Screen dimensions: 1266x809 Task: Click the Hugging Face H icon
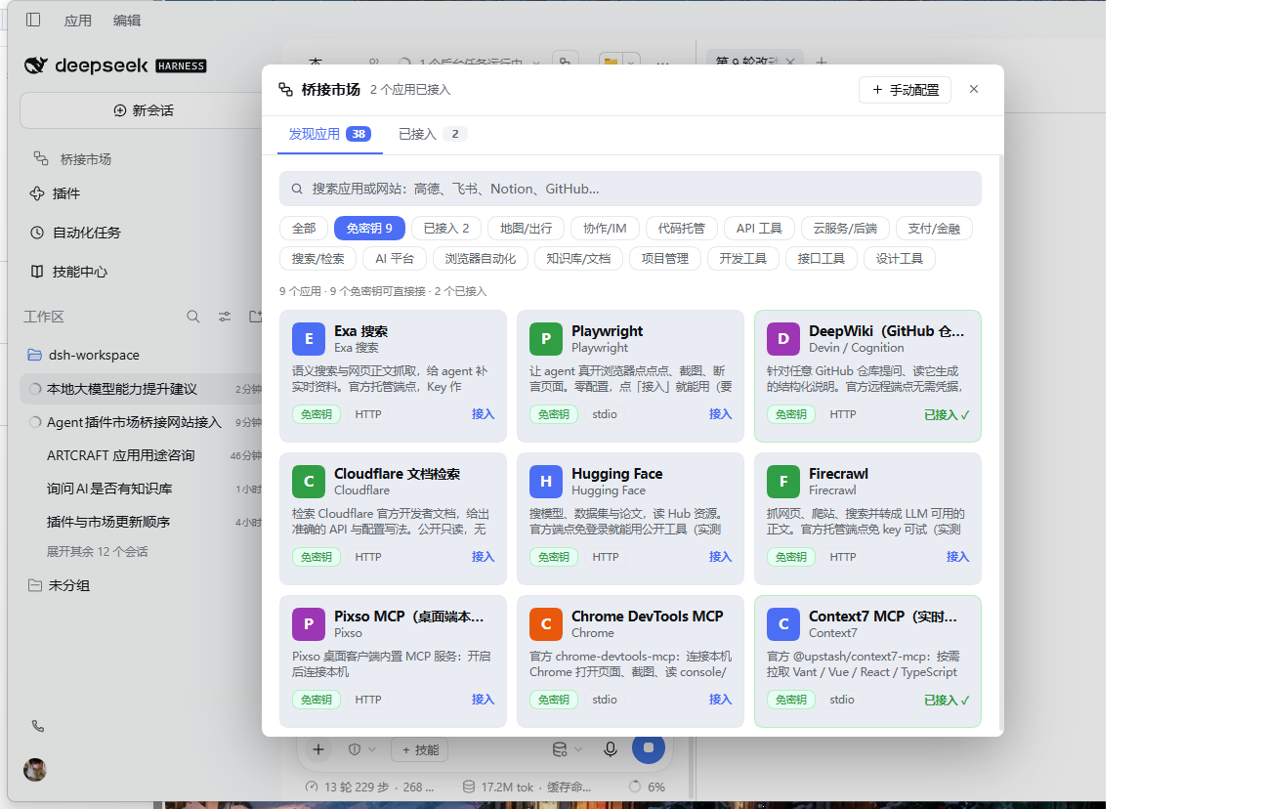coord(546,482)
